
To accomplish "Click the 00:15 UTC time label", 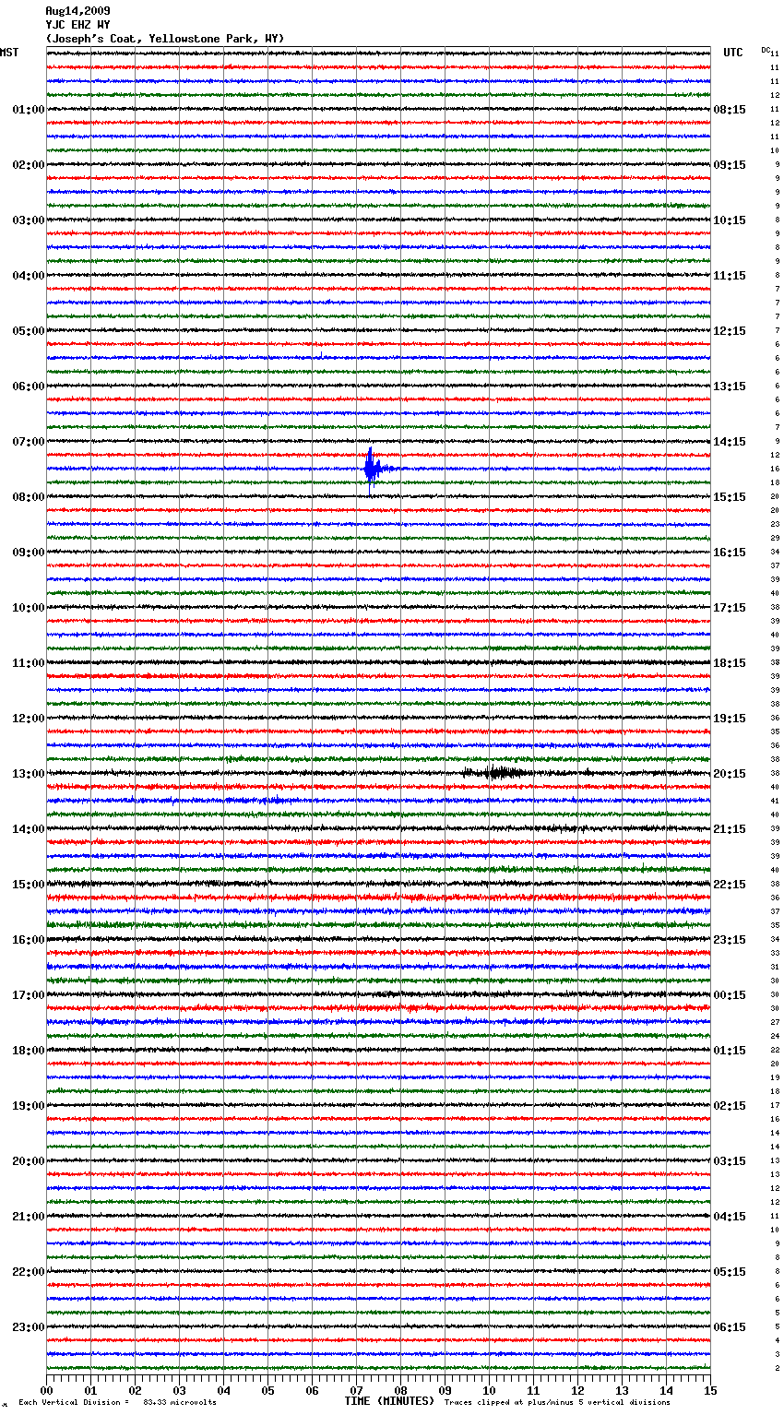I will pos(730,995).
